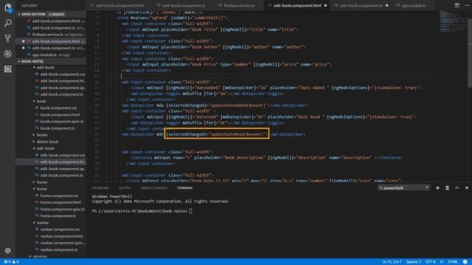Kill the terminal using the trash icon
Viewport: 472px width, 265px height.
click(x=447, y=188)
